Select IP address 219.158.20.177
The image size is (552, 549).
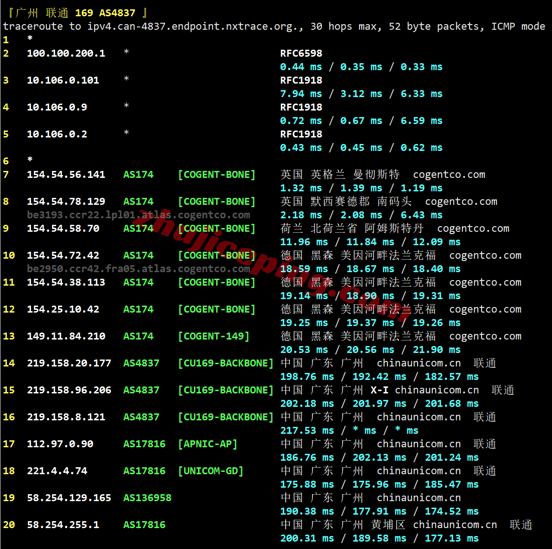click(69, 363)
